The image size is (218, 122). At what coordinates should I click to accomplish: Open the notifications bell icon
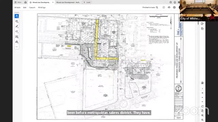tap(175, 2)
